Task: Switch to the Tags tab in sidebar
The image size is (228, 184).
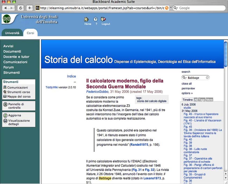Action: point(201,100)
